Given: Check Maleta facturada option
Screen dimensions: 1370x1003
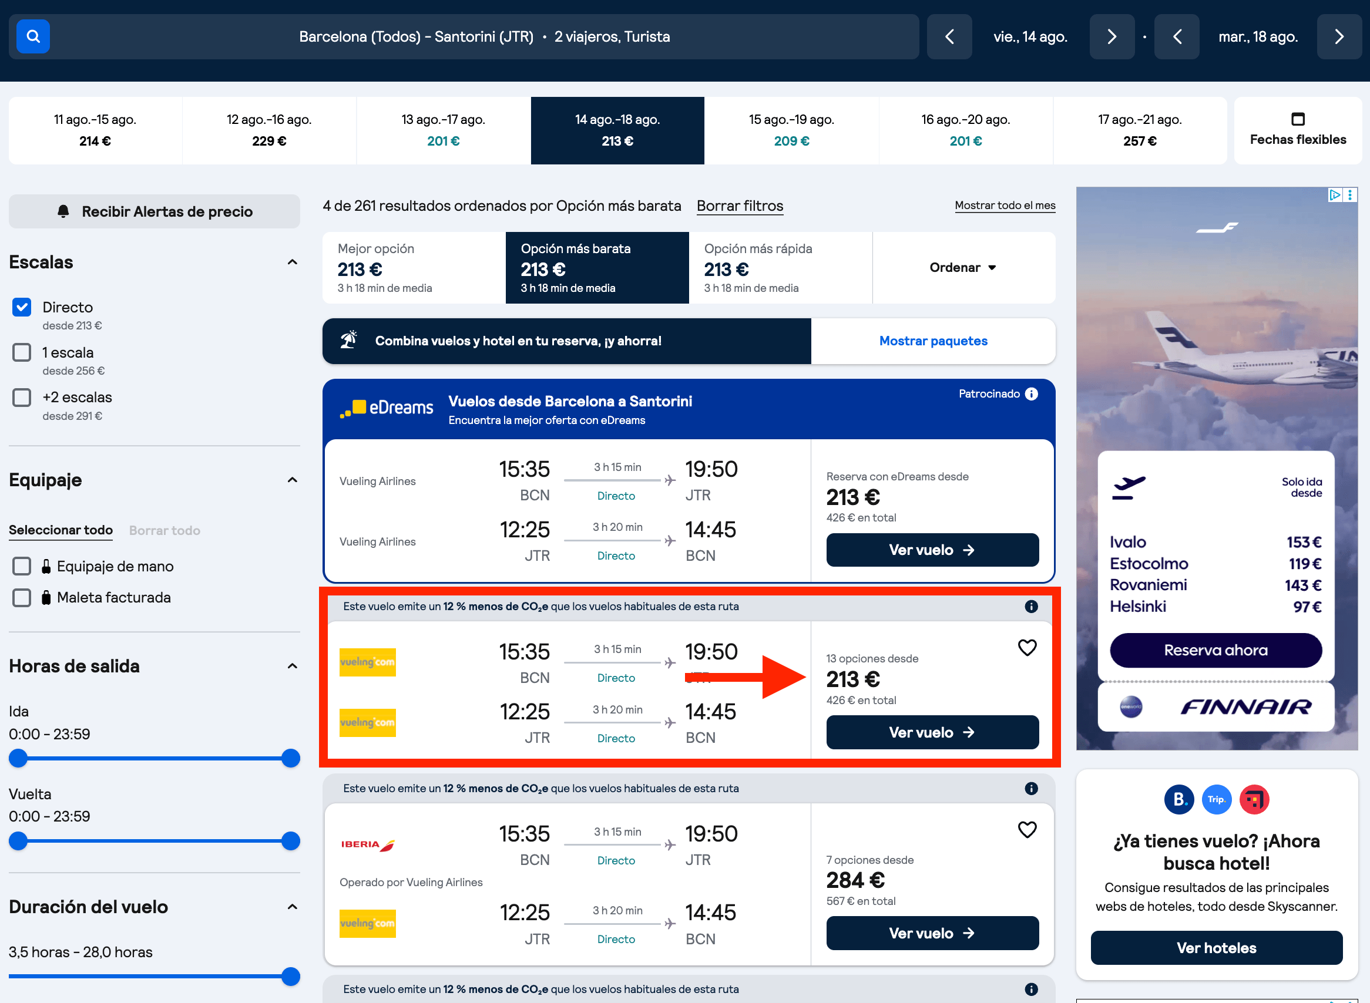Looking at the screenshot, I should click(22, 597).
